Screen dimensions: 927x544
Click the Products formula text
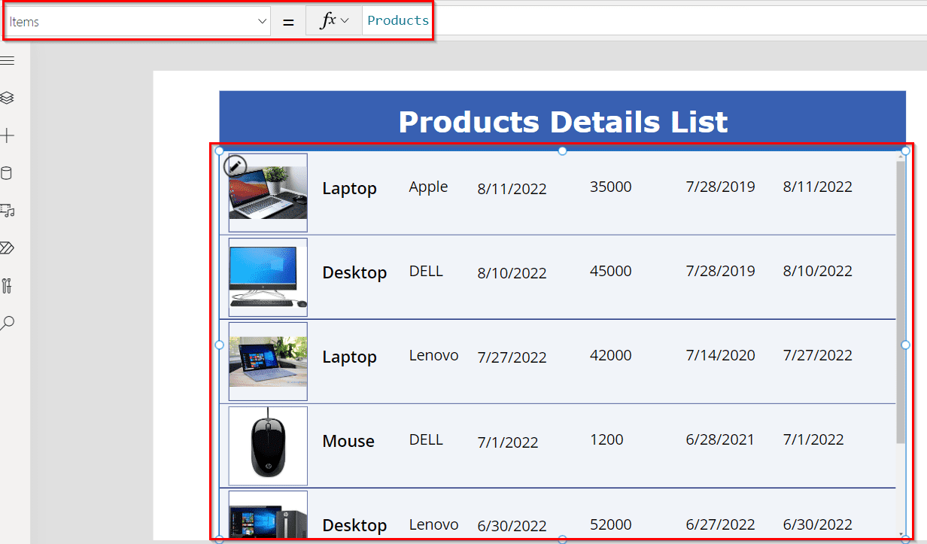tap(397, 20)
